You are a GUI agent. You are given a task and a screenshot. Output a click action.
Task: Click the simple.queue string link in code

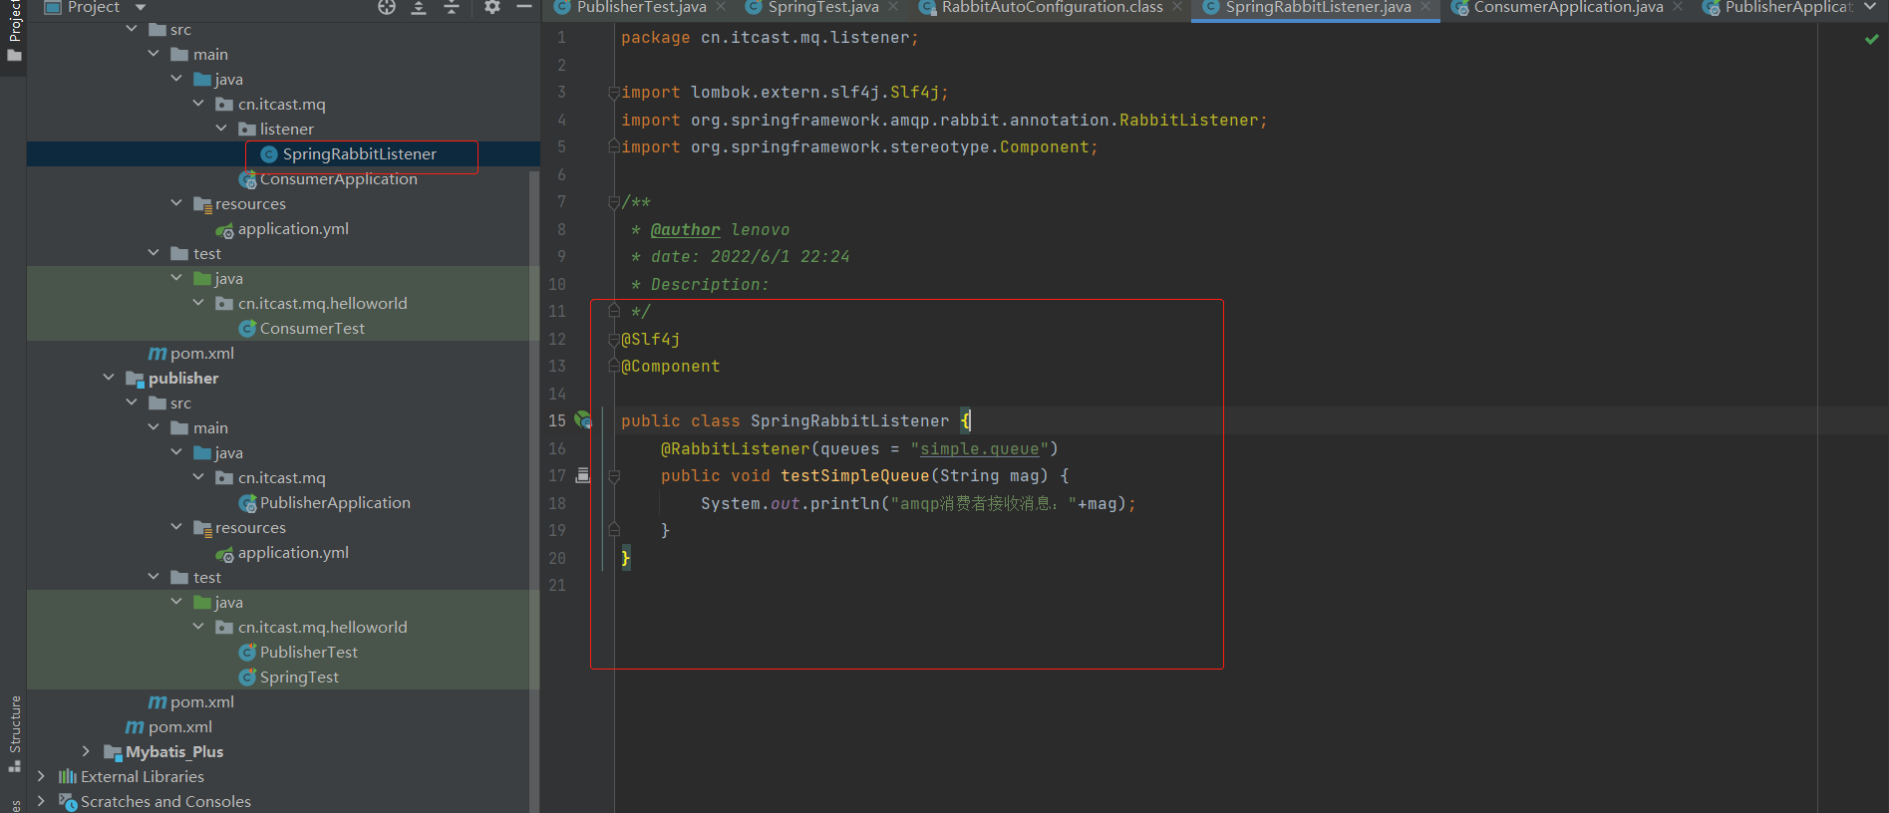point(979,449)
